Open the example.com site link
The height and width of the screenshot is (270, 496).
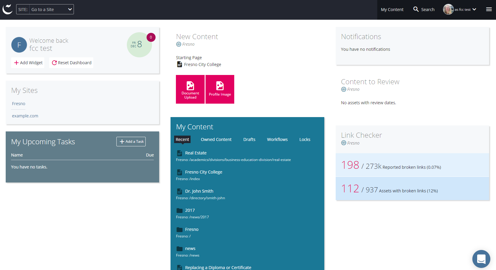(x=25, y=116)
